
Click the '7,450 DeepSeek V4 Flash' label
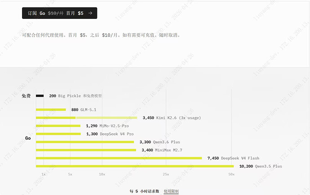pyautogui.click(x=233, y=158)
